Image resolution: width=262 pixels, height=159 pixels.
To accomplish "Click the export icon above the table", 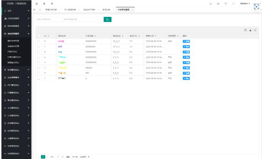I will 250,30.
